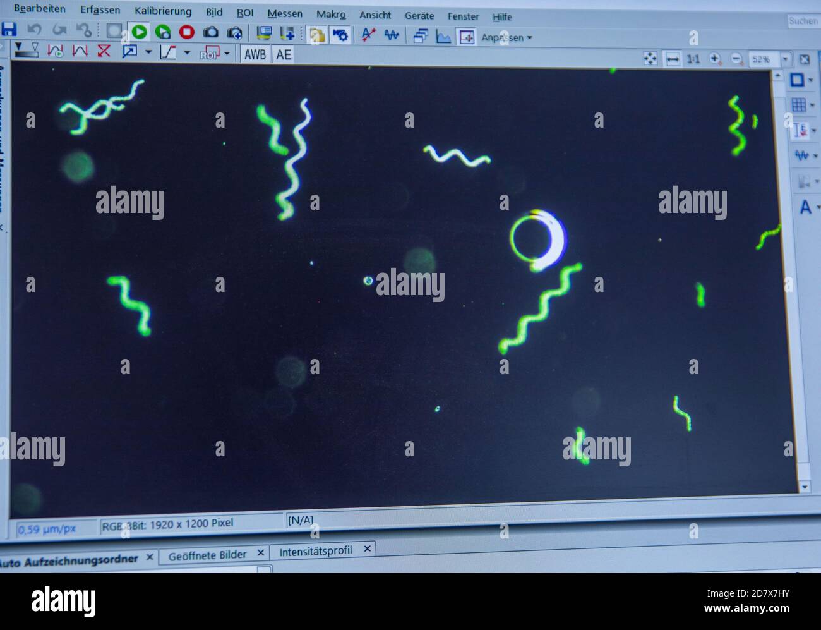Expand dropdown next to ROI icon
The image size is (821, 630).
[227, 54]
